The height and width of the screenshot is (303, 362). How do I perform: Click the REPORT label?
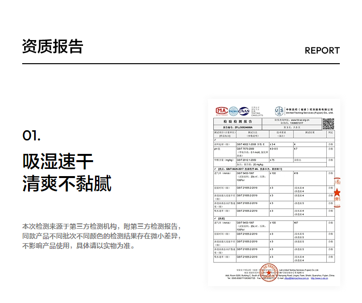(322, 51)
